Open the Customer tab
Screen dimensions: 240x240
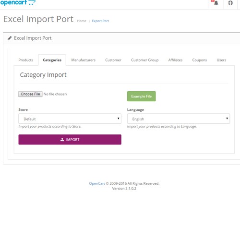113,60
